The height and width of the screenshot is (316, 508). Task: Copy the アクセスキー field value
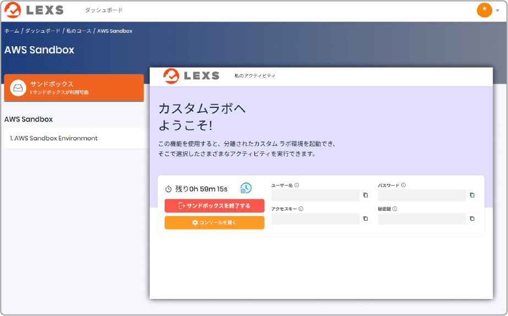[365, 219]
